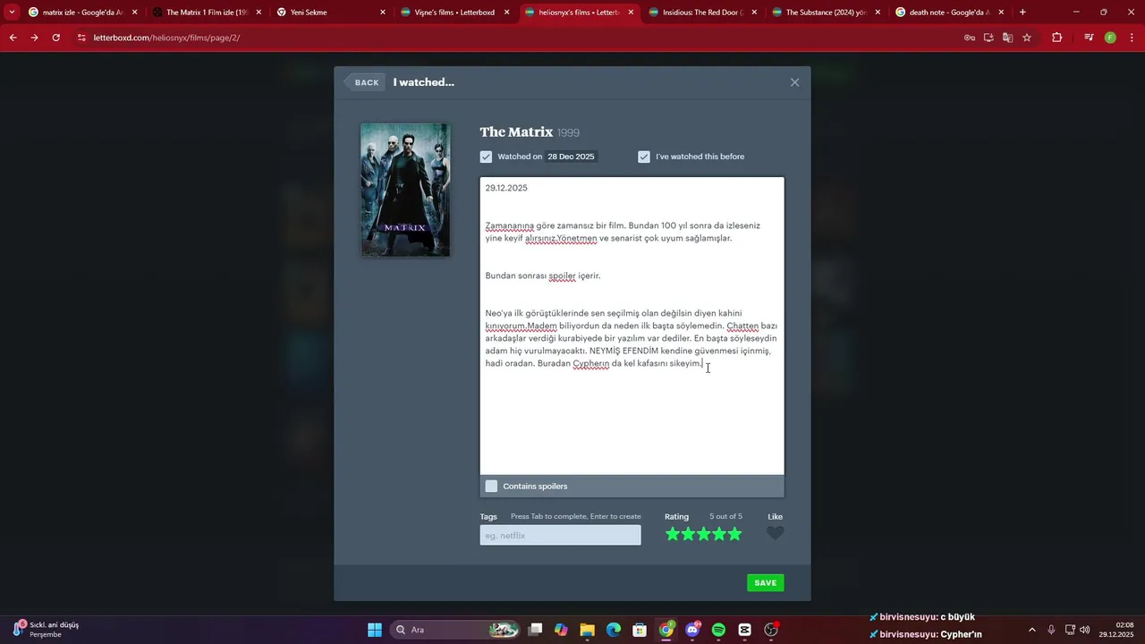
Task: Set rating to five stars
Action: click(734, 534)
